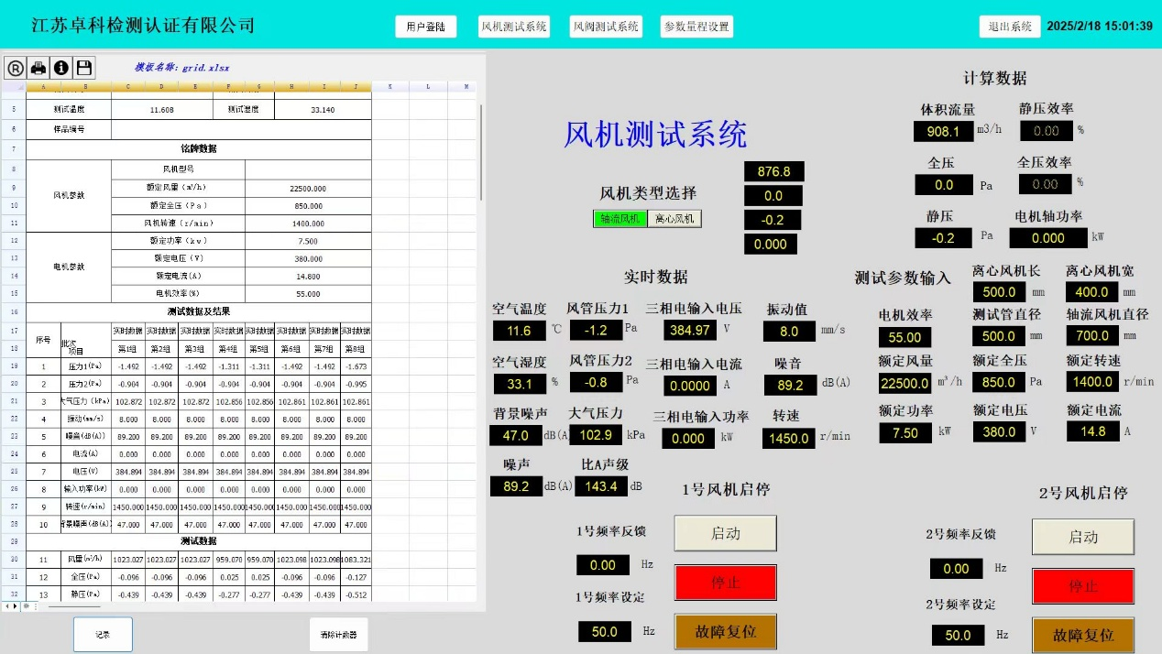Screen dimensions: 1162x654
Task: Edit the 电机效率 motor efficiency value
Action: 904,337
